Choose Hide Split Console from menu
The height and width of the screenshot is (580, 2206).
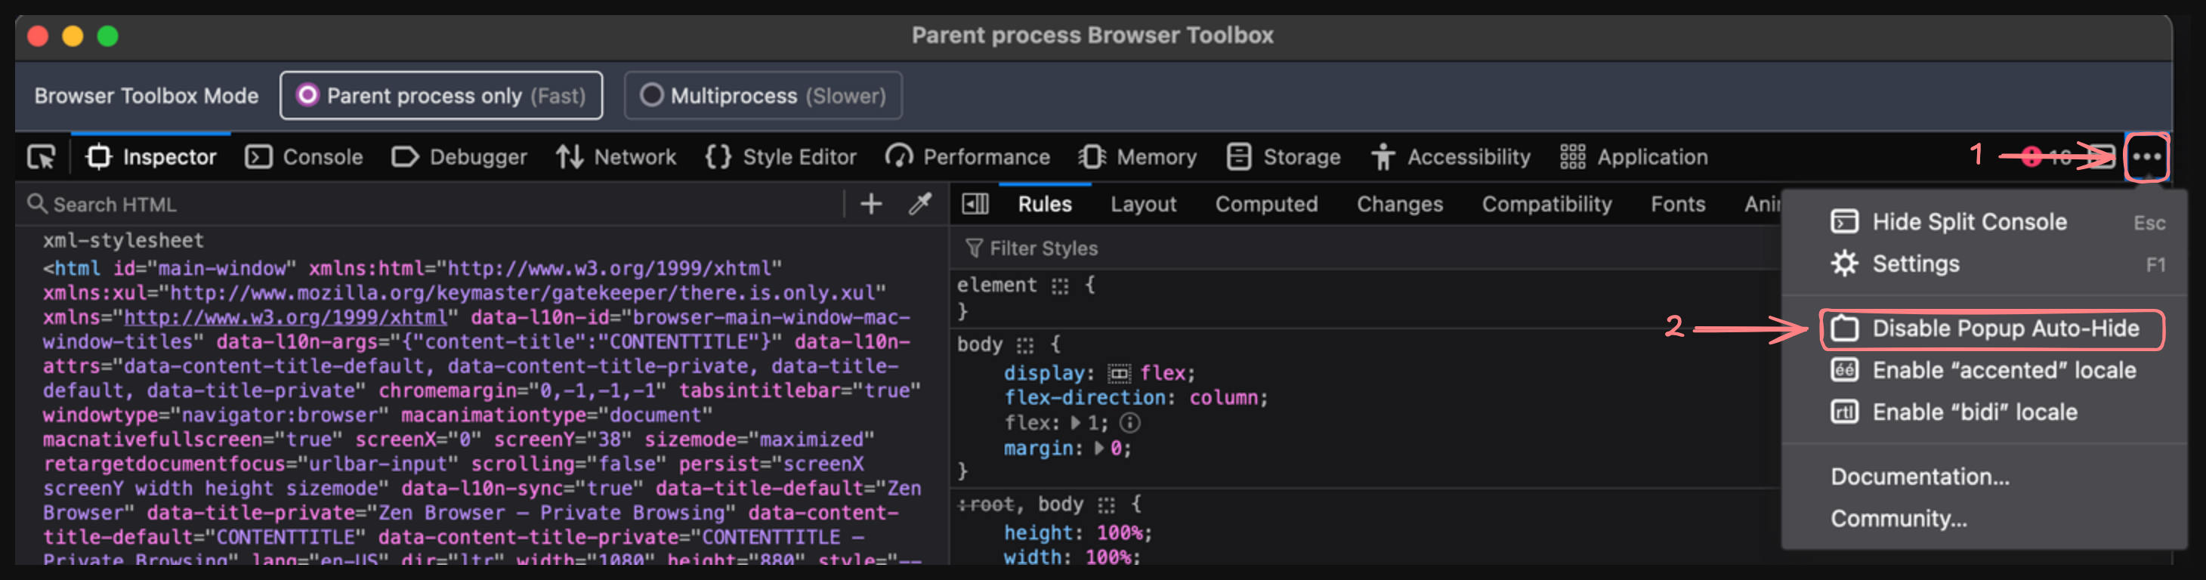(1985, 223)
